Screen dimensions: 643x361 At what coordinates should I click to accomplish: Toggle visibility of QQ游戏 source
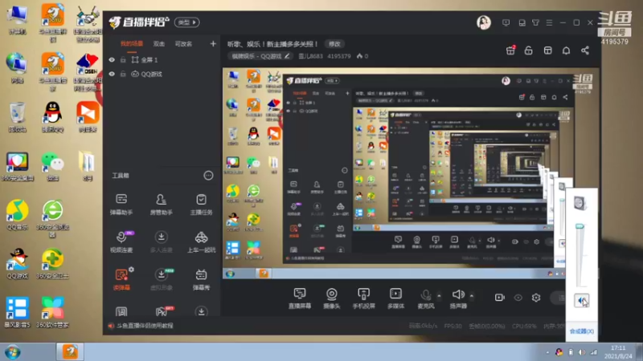tap(112, 74)
